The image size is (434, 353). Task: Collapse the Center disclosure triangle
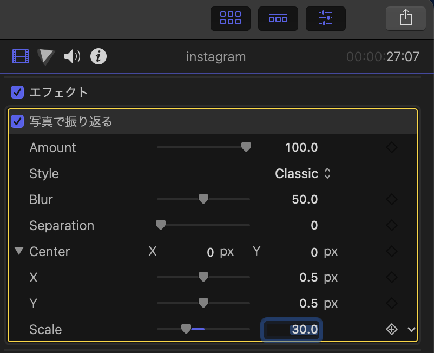[x=19, y=251]
